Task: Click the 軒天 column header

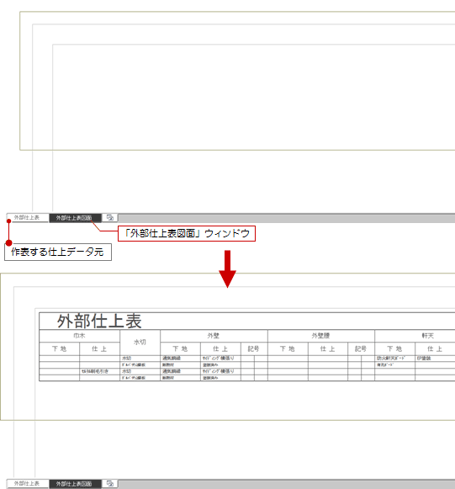Action: click(427, 336)
